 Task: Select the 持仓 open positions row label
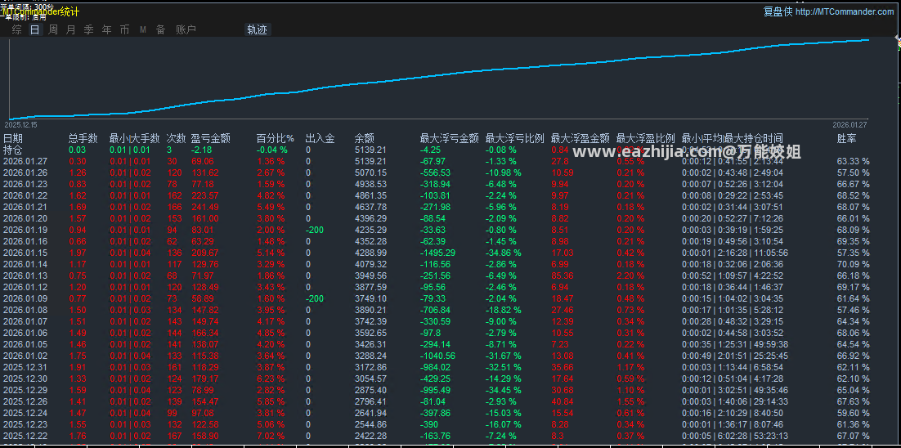coord(12,150)
